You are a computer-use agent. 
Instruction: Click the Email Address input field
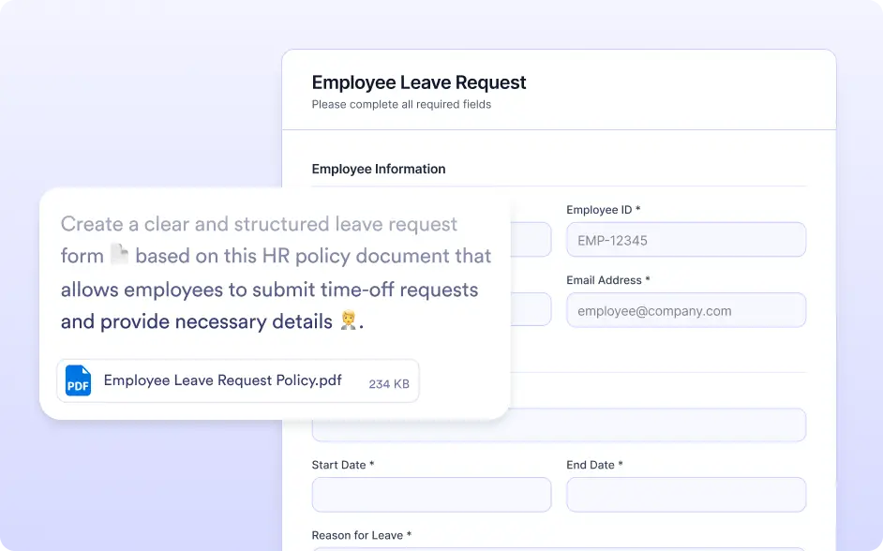[686, 310]
